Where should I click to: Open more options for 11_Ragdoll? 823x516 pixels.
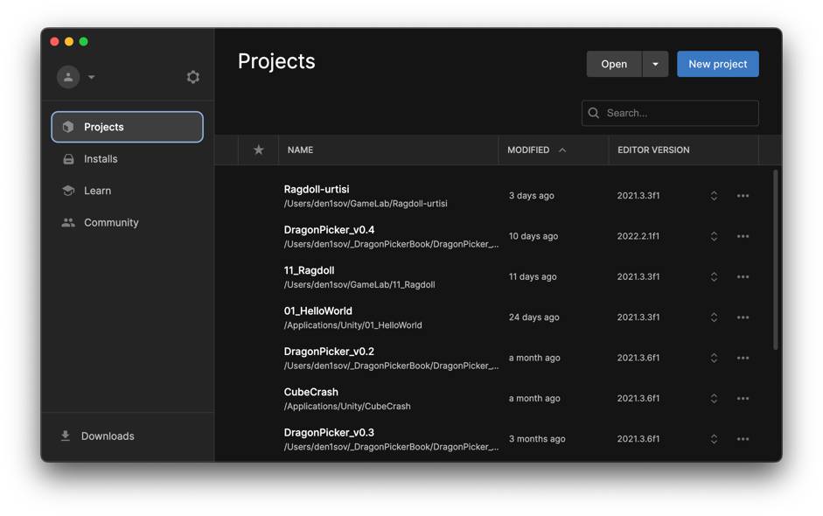pyautogui.click(x=743, y=276)
